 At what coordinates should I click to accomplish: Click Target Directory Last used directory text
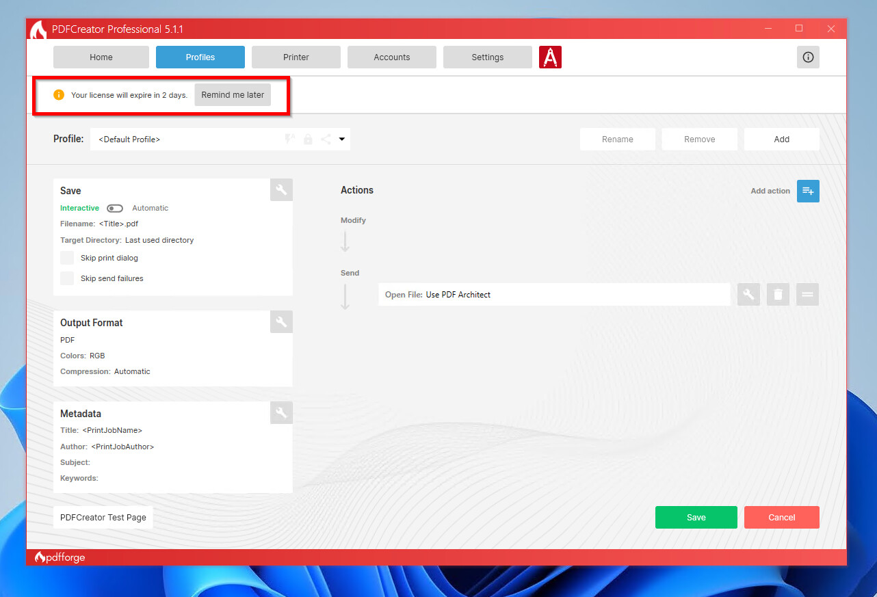point(127,241)
